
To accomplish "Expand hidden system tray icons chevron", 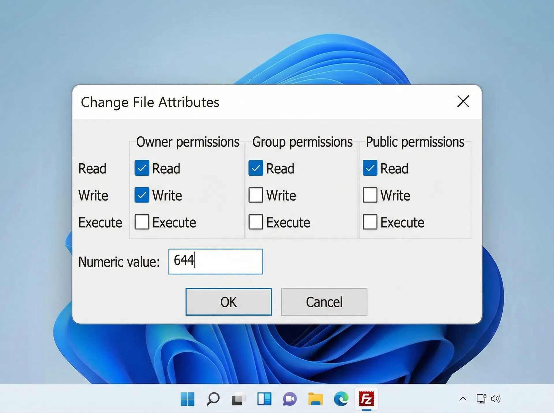I will point(463,399).
